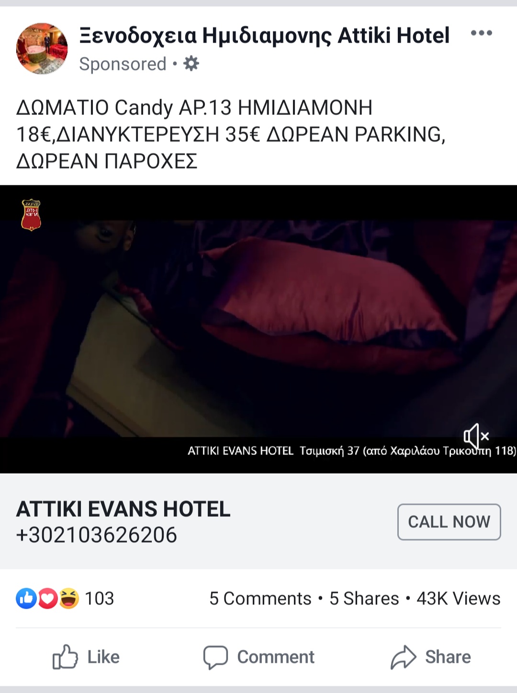Tap the CALL NOW button
Viewport: 517px width, 693px height.
[449, 522]
